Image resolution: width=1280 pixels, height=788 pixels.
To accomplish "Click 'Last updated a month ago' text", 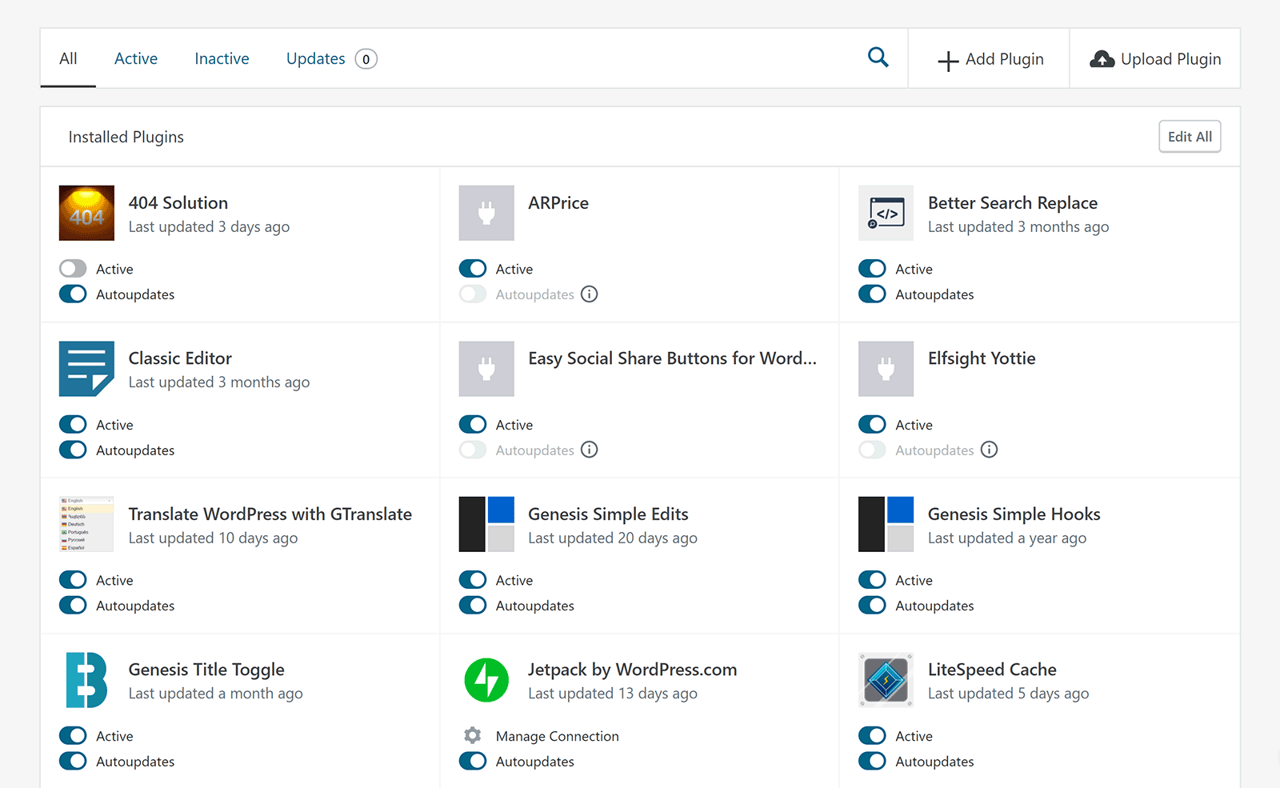I will 216,694.
